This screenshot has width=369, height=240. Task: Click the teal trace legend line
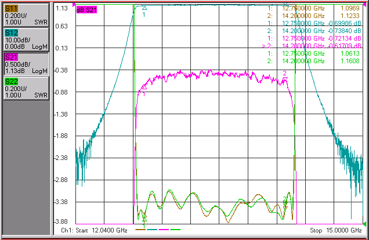click(x=152, y=230)
